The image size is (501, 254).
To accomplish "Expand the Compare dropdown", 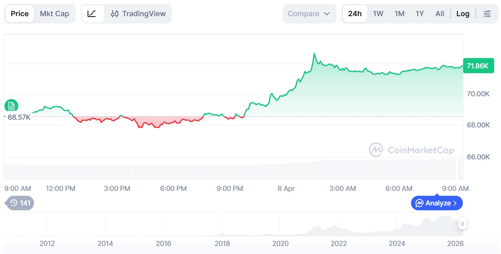I will point(309,14).
